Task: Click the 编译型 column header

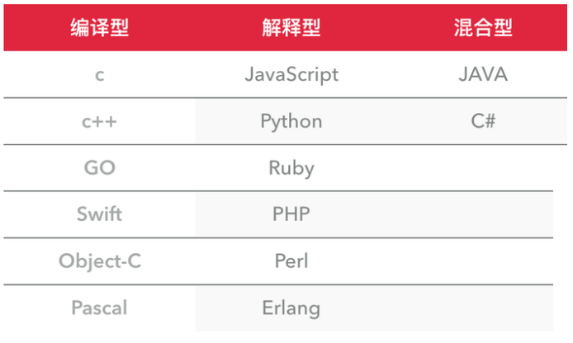Action: pos(99,28)
